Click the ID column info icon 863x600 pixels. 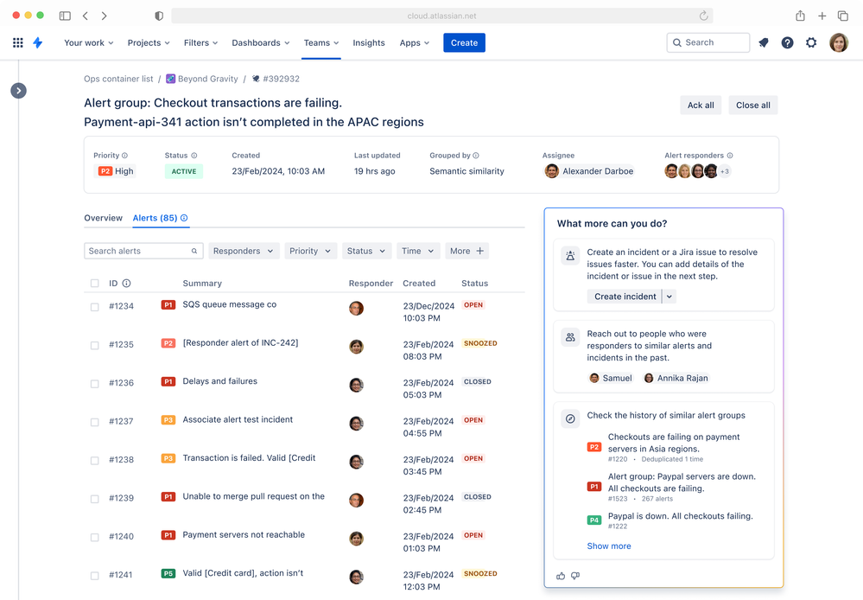tap(127, 284)
